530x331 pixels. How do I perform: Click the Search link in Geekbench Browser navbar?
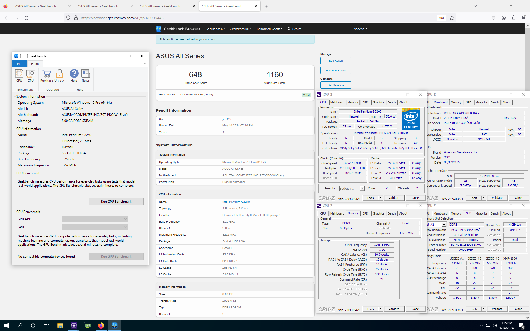pos(295,29)
